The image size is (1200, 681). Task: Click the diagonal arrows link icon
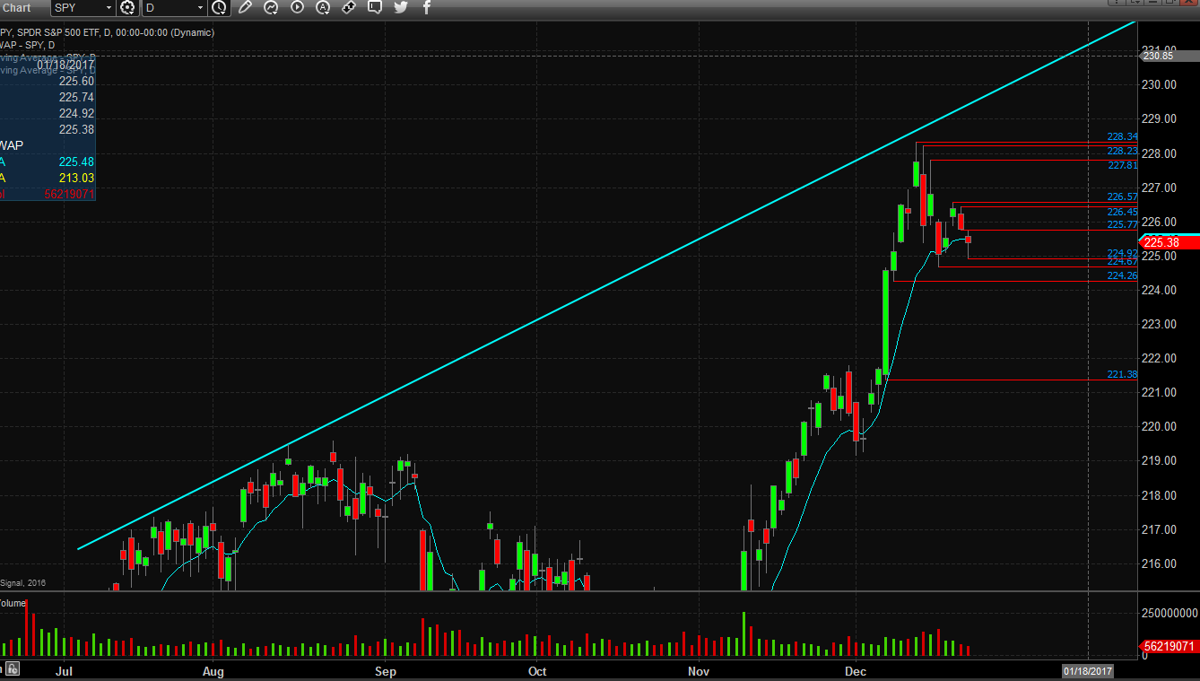(x=349, y=8)
